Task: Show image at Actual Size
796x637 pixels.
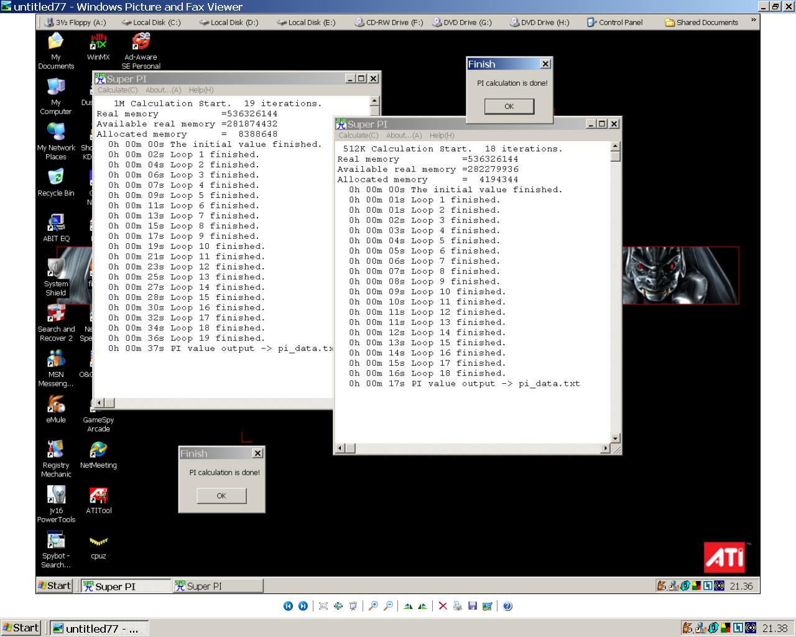Action: (338, 606)
